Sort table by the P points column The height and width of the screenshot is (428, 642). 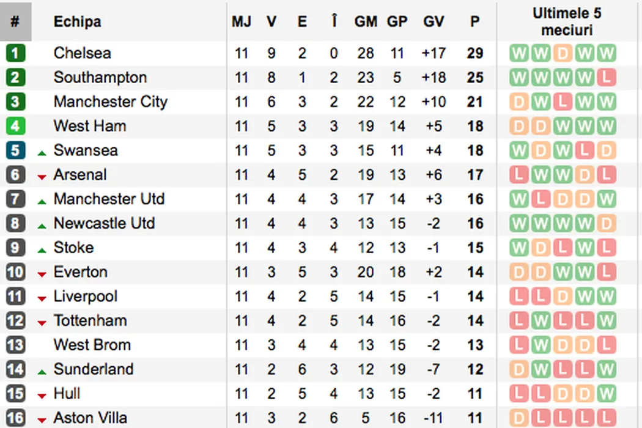tap(474, 22)
